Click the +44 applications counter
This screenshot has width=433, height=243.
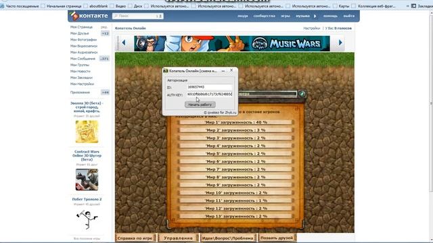click(x=105, y=92)
